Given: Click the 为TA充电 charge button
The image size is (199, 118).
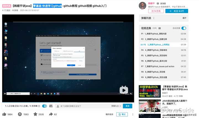Looking at the screenshot, I should (156, 11).
